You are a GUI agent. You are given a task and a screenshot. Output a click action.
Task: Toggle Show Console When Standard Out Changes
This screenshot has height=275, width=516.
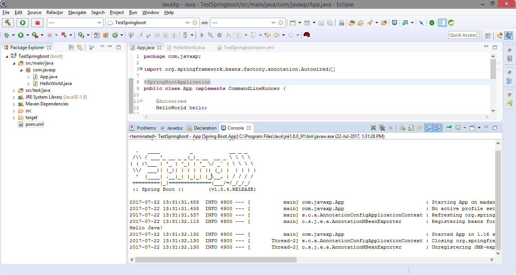click(429, 127)
